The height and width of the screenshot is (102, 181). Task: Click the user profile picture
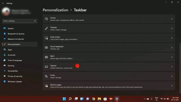6,11
